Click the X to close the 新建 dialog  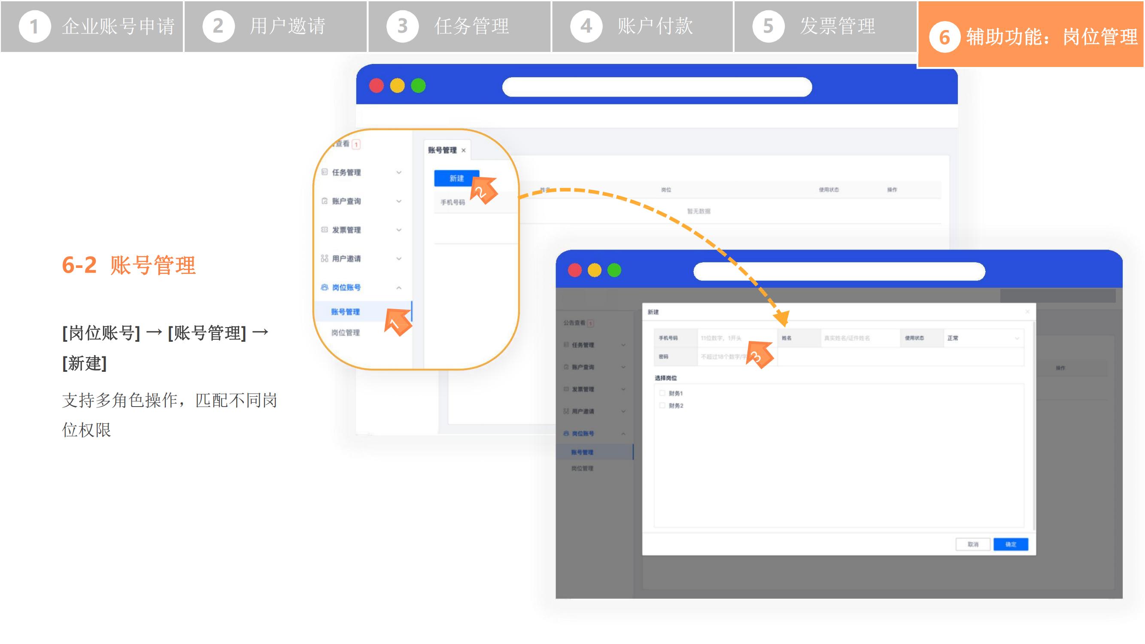point(1027,312)
